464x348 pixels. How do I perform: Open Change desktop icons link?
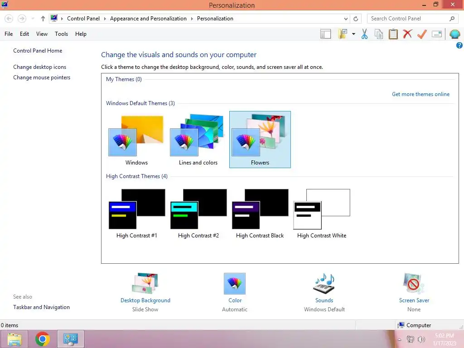tap(40, 67)
